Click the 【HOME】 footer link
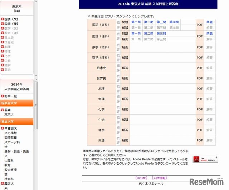This screenshot has width=229, height=190. coord(141,178)
